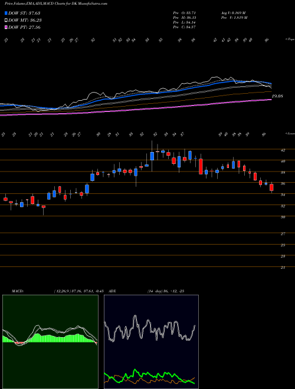
Task: Click the 'Pre C: 34.37' value
Action: pyautogui.click(x=185, y=27)
